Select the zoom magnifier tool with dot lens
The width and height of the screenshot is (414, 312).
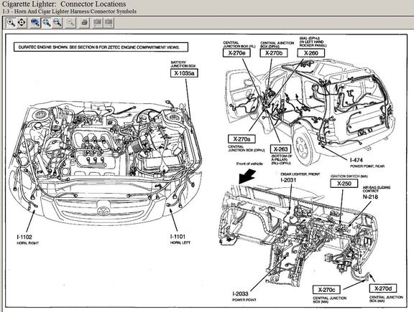point(11,23)
